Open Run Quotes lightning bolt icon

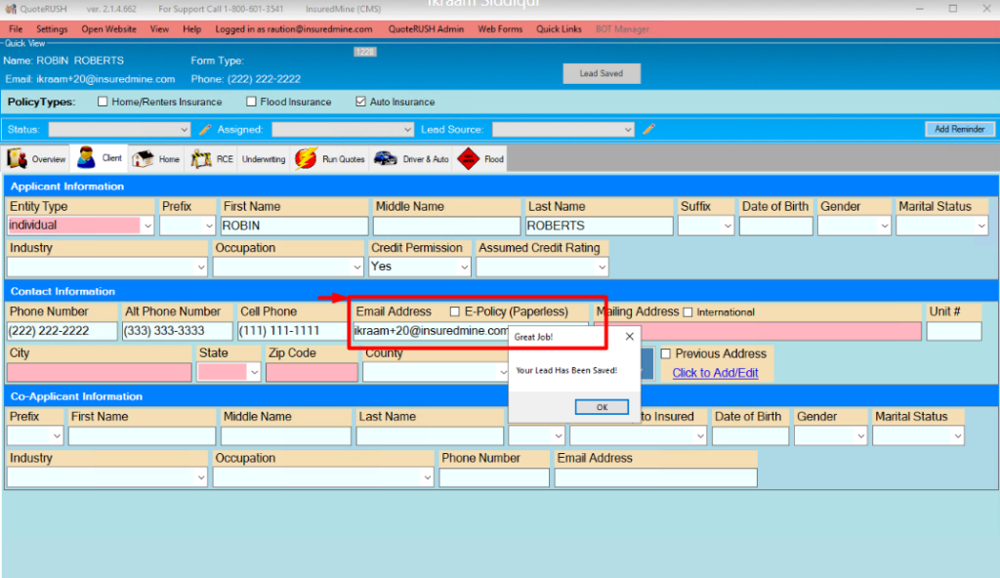306,159
